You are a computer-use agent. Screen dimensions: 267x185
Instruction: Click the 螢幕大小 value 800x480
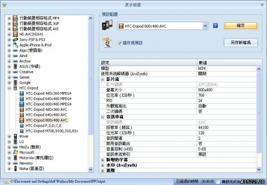(x=205, y=90)
